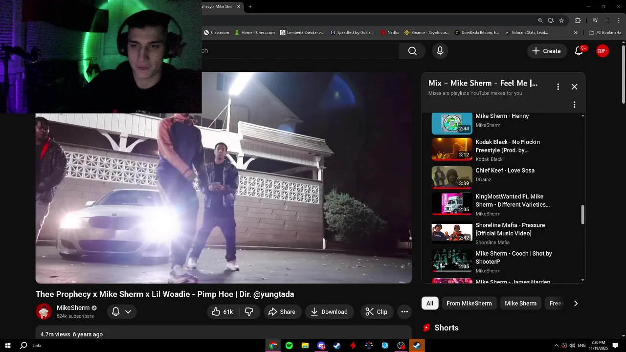The height and width of the screenshot is (352, 626).
Task: Close the Mix playlist panel
Action: pos(574,87)
